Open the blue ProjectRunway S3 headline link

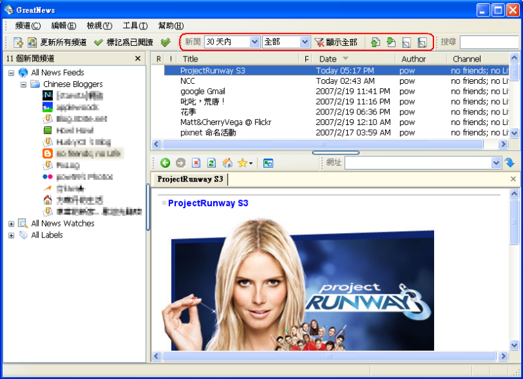click(208, 203)
